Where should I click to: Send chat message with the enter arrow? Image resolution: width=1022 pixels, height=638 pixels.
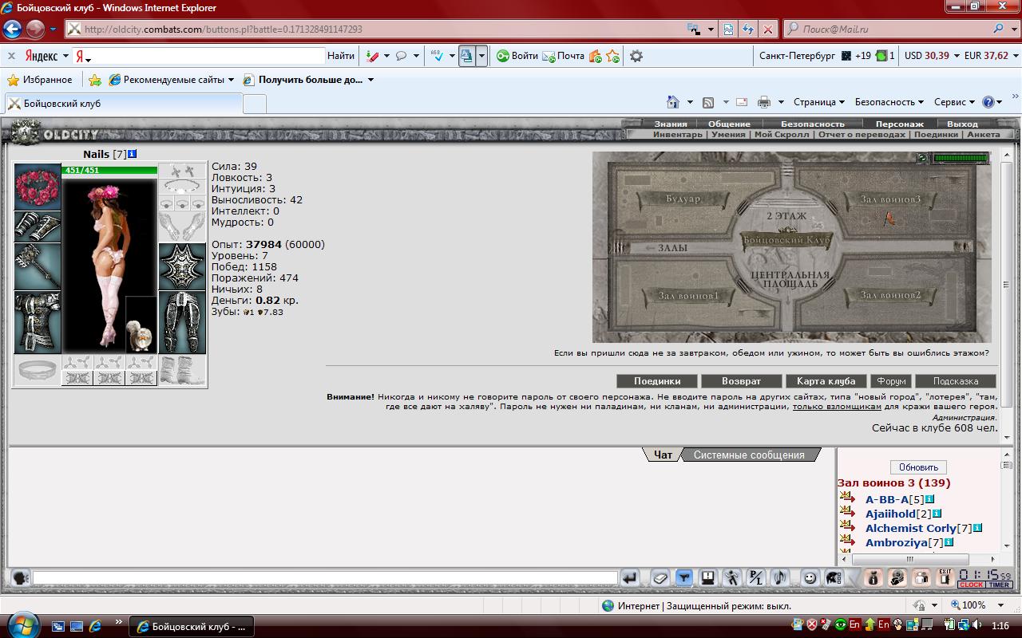[x=630, y=578]
